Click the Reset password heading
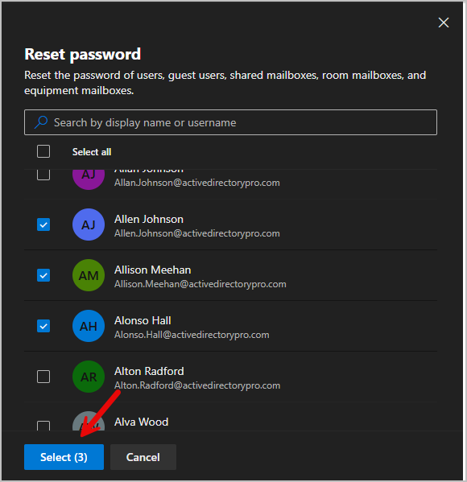This screenshot has width=467, height=482. [x=82, y=55]
